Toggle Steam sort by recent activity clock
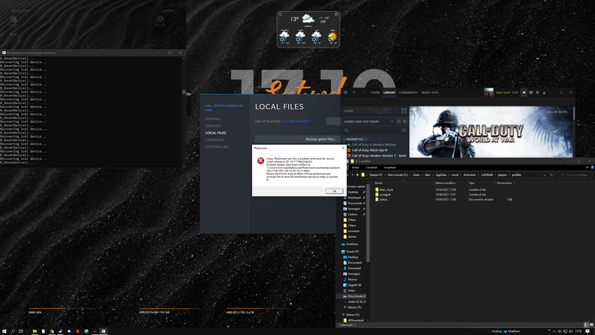 (398, 121)
